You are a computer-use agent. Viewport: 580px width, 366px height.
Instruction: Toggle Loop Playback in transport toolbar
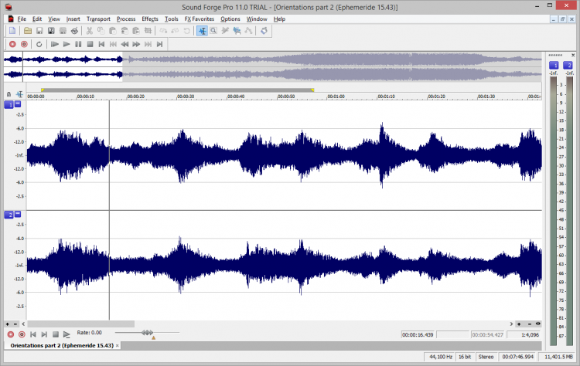tap(39, 44)
